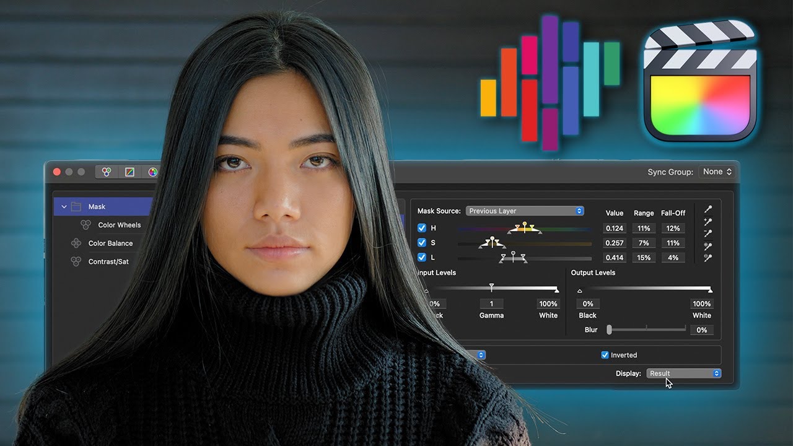The width and height of the screenshot is (793, 446).
Task: Disable the S saturation checkbox
Action: pyautogui.click(x=422, y=243)
